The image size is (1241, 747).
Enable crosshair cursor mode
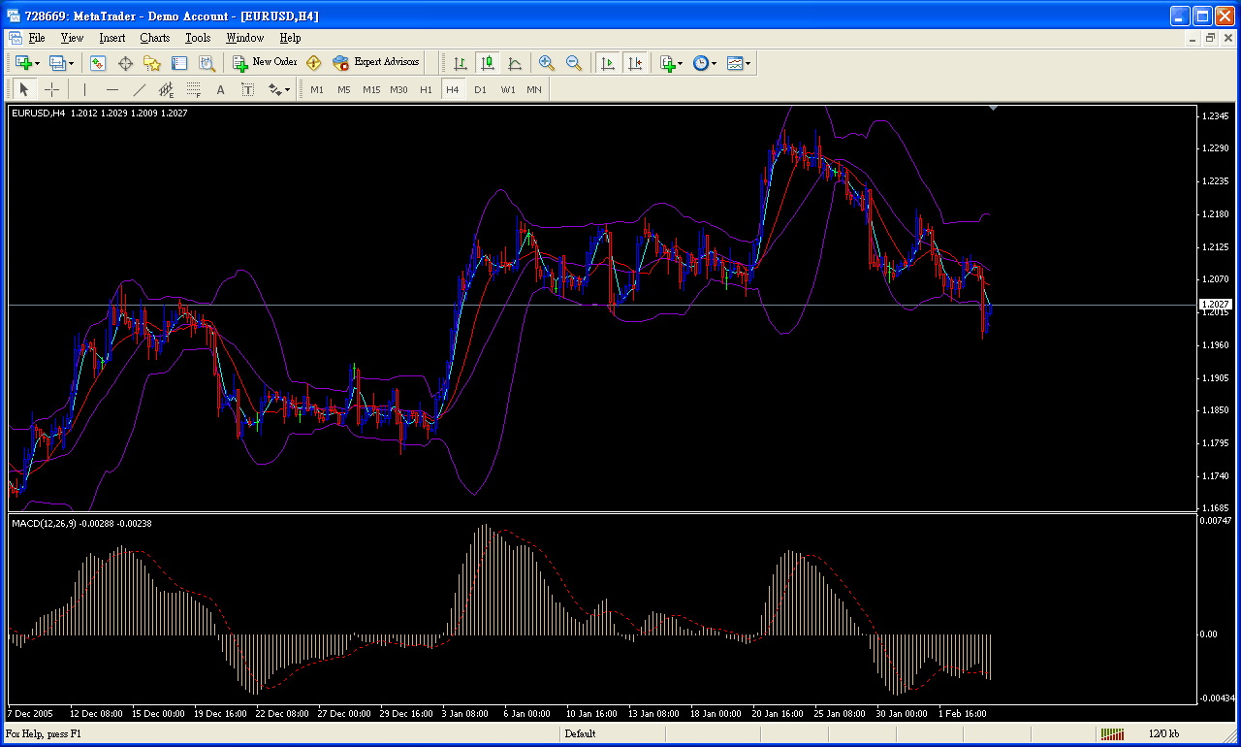(51, 89)
